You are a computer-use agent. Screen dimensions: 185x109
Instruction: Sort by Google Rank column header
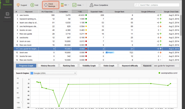(119, 12)
